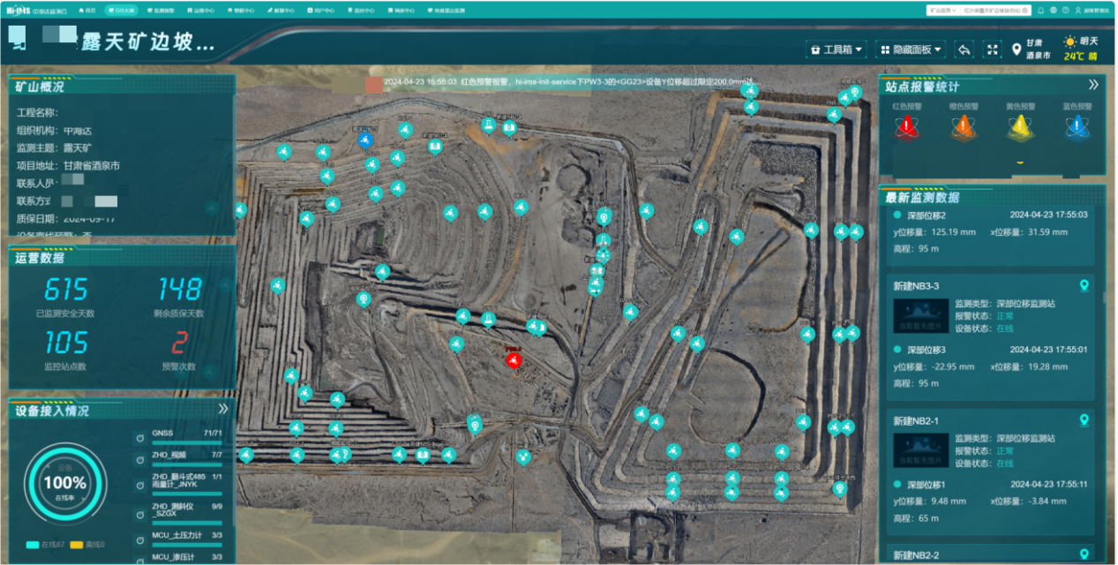This screenshot has width=1118, height=565.
Task: Click the blue warning alarm icon
Action: click(x=1077, y=128)
